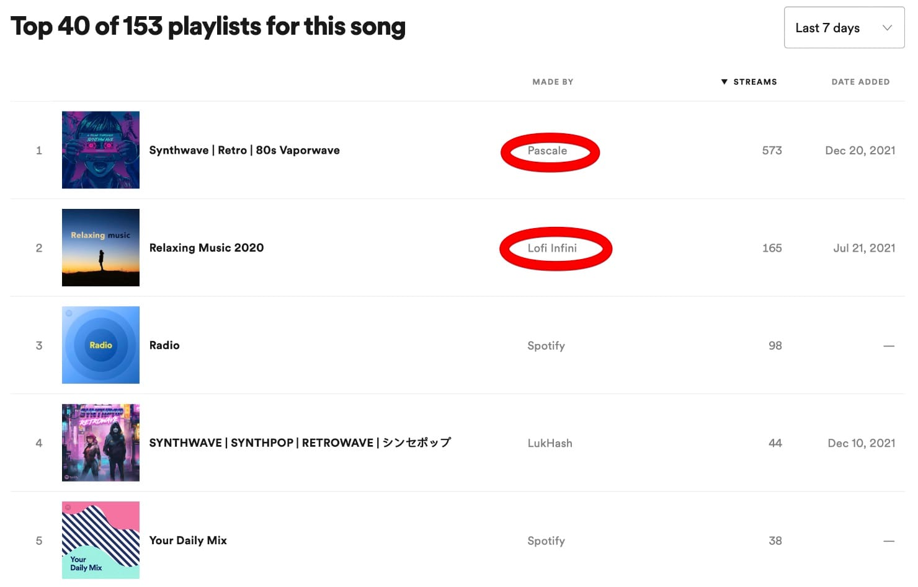Click the Radio playlist title
This screenshot has height=587, width=918.
click(164, 345)
